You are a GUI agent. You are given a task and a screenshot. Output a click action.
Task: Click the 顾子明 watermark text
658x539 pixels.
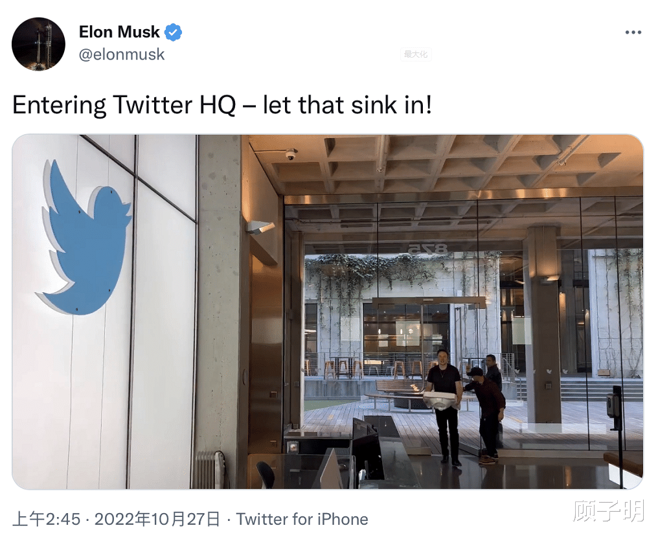(x=608, y=511)
